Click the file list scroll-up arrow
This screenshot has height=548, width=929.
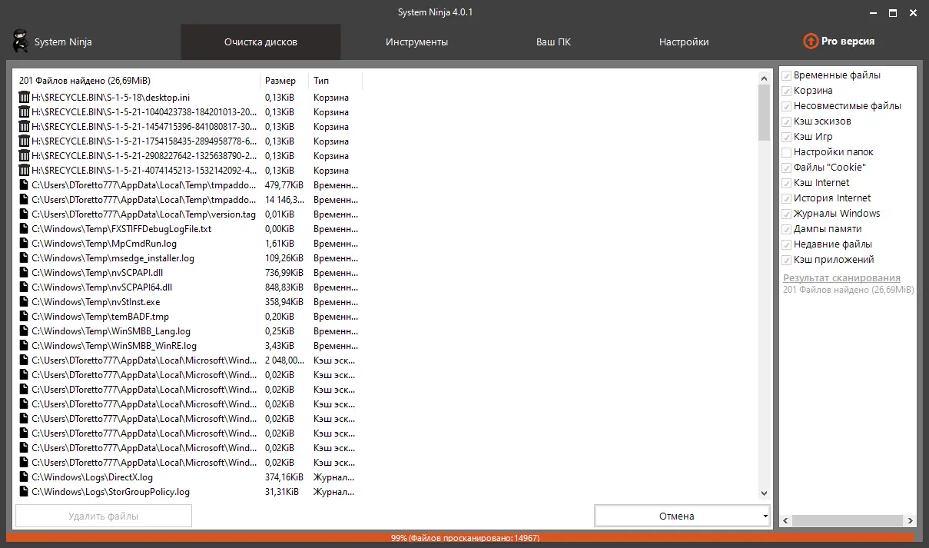[x=764, y=78]
